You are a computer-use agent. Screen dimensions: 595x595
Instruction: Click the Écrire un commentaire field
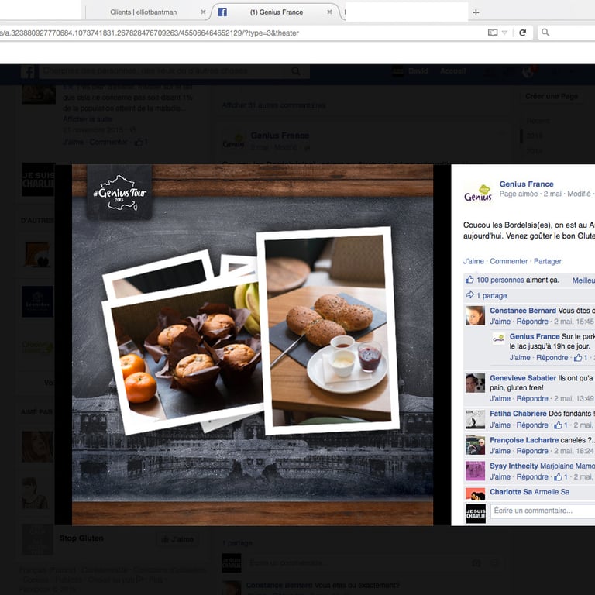tap(542, 511)
